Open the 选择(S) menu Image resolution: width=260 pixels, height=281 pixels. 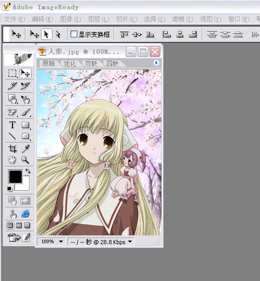click(155, 19)
